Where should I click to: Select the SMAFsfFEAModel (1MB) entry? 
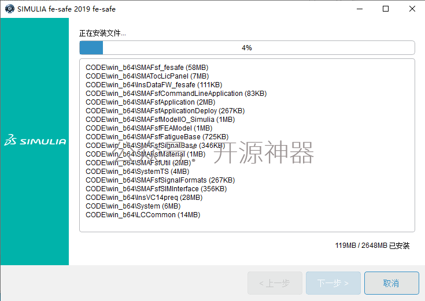(149, 128)
